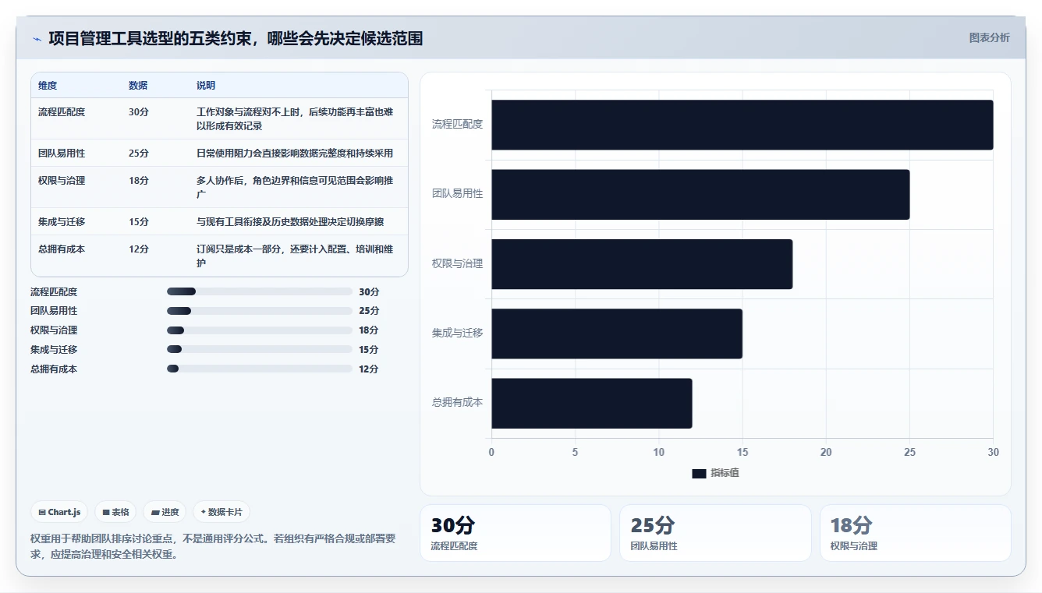1042x593 pixels.
Task: Open the 18分 权限与治理 data card
Action: click(916, 533)
